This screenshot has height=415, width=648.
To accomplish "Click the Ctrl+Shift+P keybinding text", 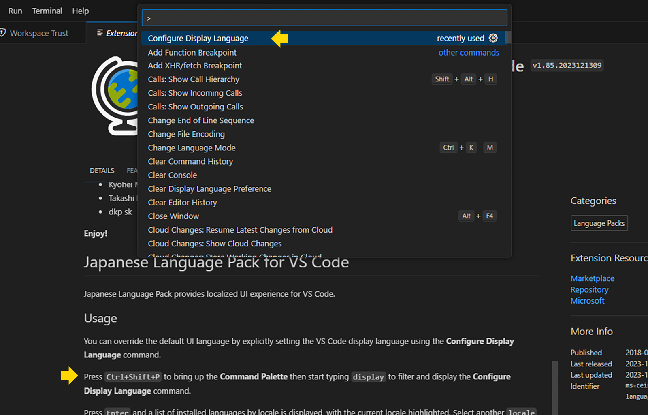I will 133,377.
